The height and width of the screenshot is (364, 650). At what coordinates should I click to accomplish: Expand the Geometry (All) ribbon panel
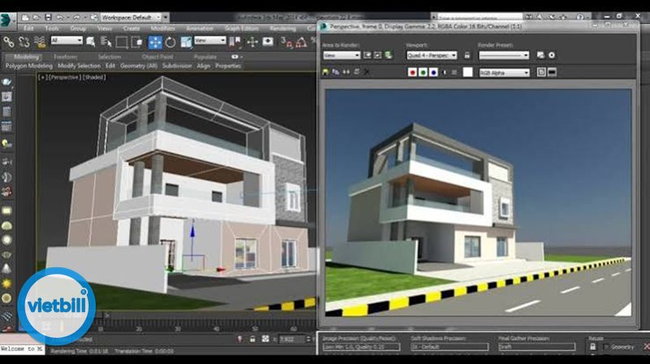[x=138, y=66]
